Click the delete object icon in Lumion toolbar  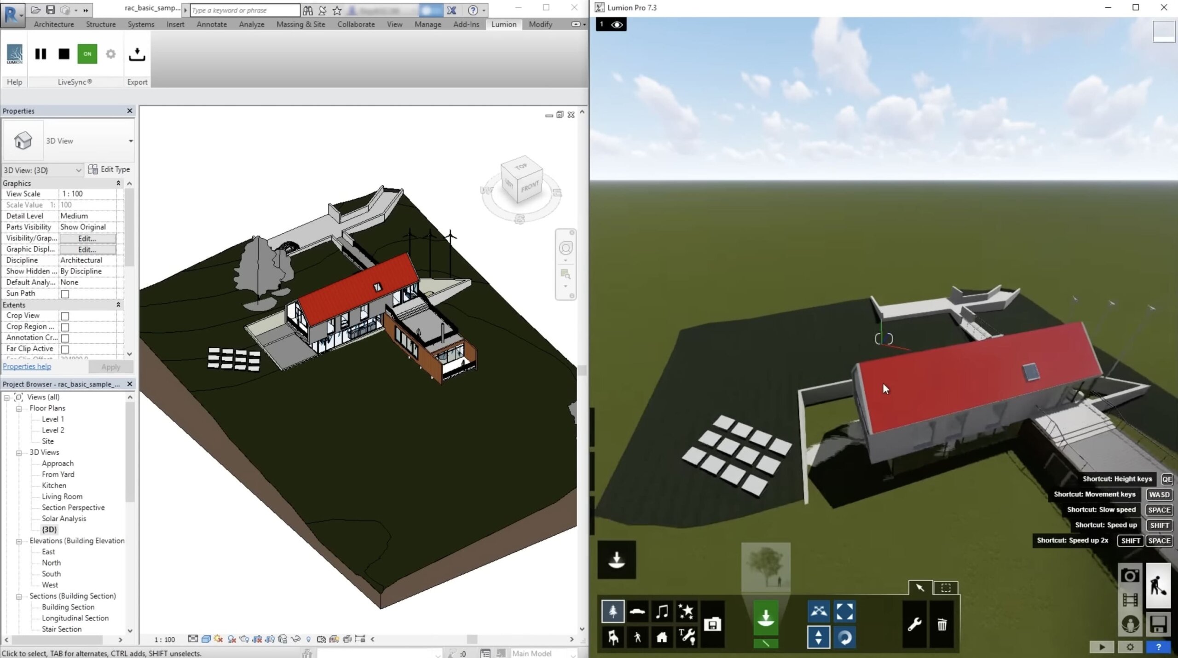941,624
